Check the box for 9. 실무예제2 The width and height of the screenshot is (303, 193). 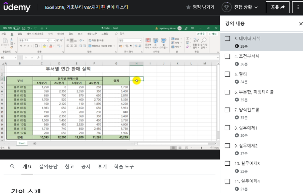pyautogui.click(x=228, y=145)
